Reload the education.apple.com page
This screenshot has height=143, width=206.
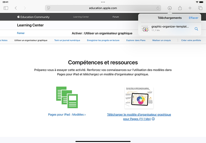158,8
